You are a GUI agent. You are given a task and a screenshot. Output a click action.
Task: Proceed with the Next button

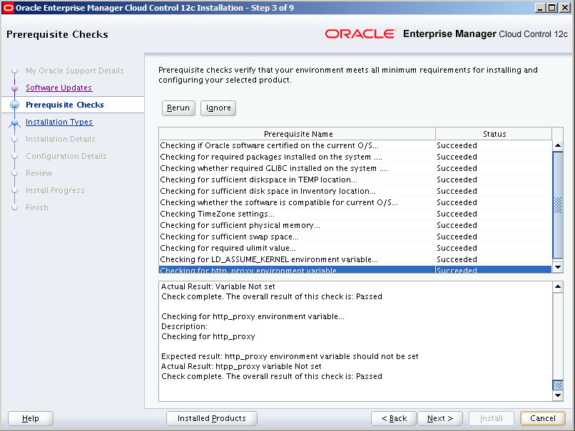(x=440, y=418)
